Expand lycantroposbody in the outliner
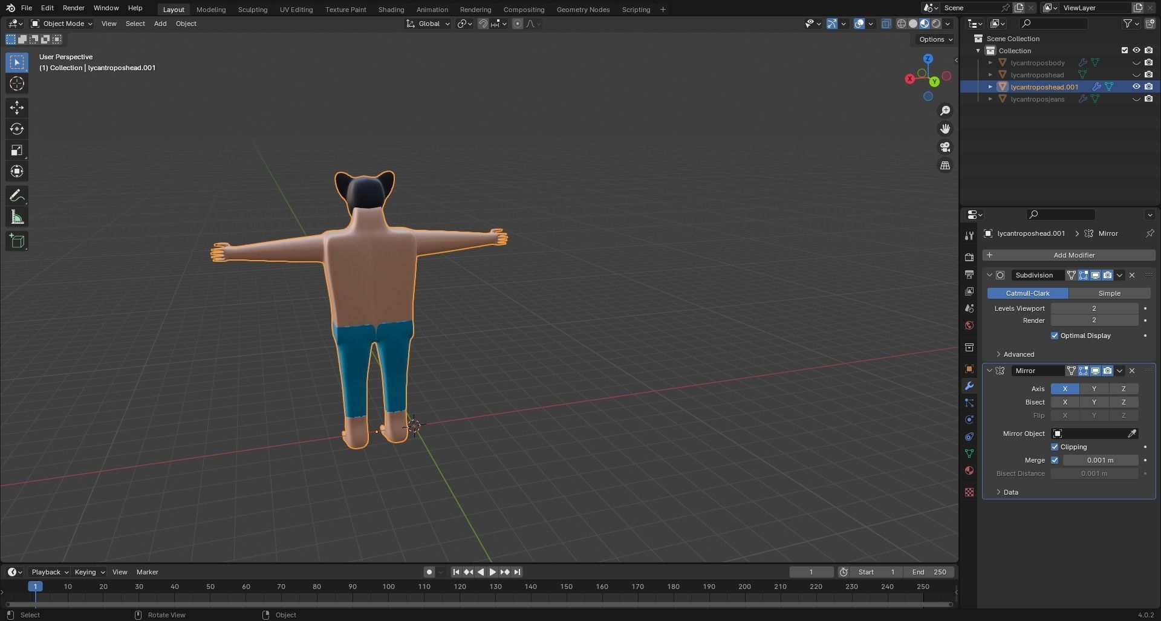Image resolution: width=1161 pixels, height=621 pixels. click(x=990, y=62)
